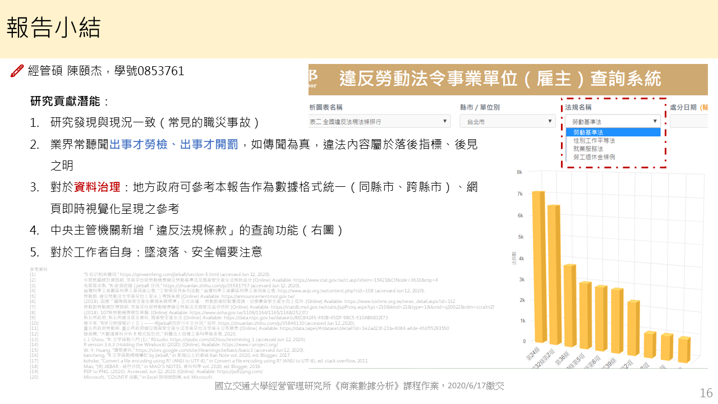Pick 勞工退休金條例 from the law list
The width and height of the screenshot is (718, 404).
[x=593, y=157]
